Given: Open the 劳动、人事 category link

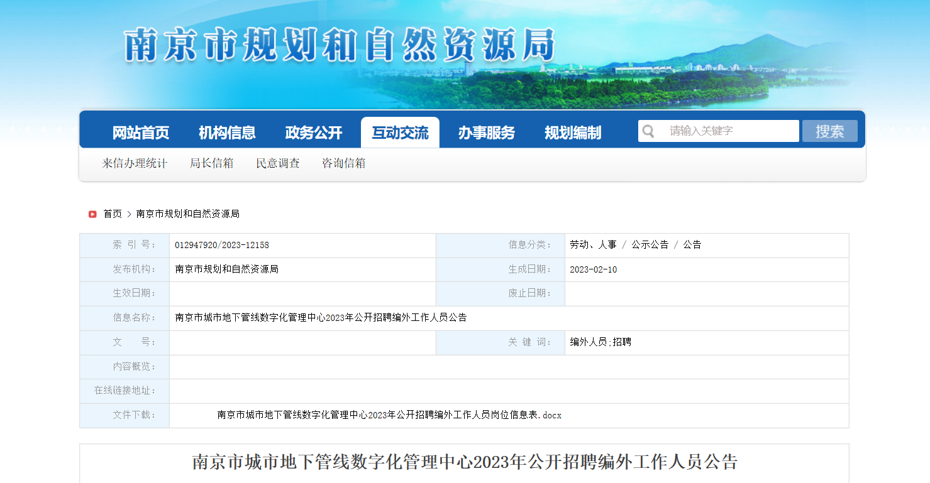Looking at the screenshot, I should (x=593, y=245).
